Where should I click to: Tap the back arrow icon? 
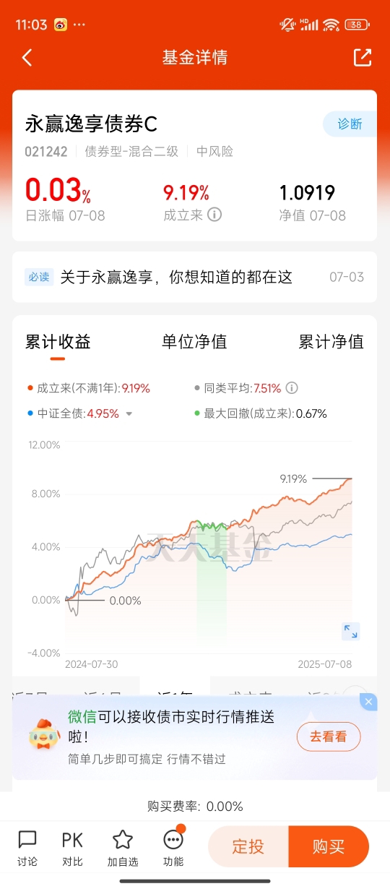pyautogui.click(x=27, y=58)
